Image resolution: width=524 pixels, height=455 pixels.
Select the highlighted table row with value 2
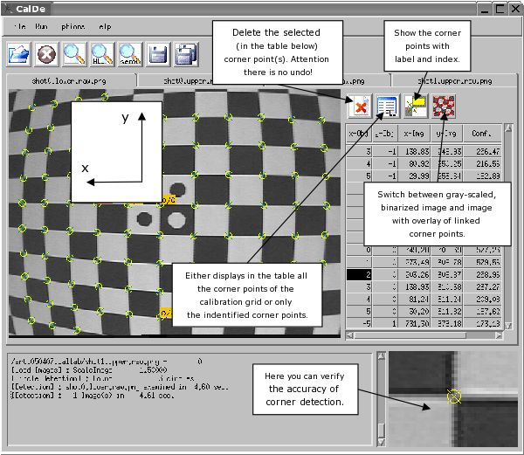tap(360, 273)
